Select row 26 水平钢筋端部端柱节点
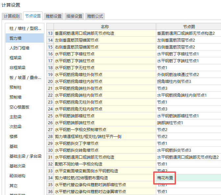Image resolution: width=221 pixels, height=195 pixels. (x=105, y=123)
